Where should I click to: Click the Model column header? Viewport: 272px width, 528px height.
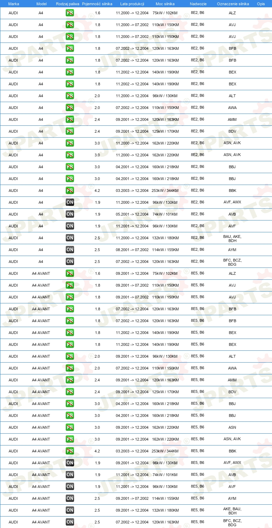click(41, 4)
